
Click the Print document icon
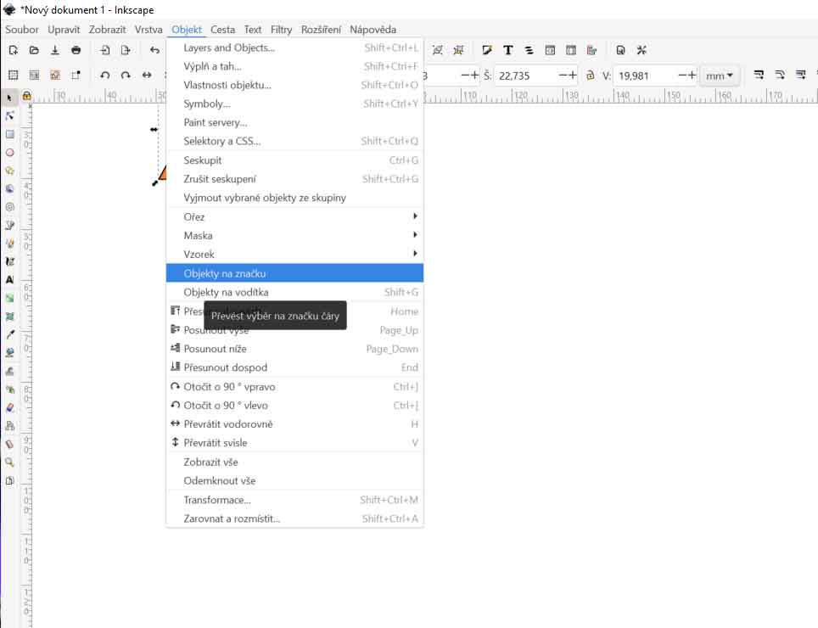pos(76,50)
